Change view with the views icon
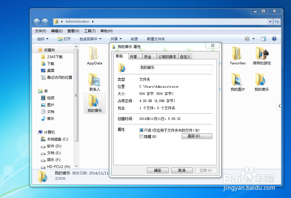 247,39
